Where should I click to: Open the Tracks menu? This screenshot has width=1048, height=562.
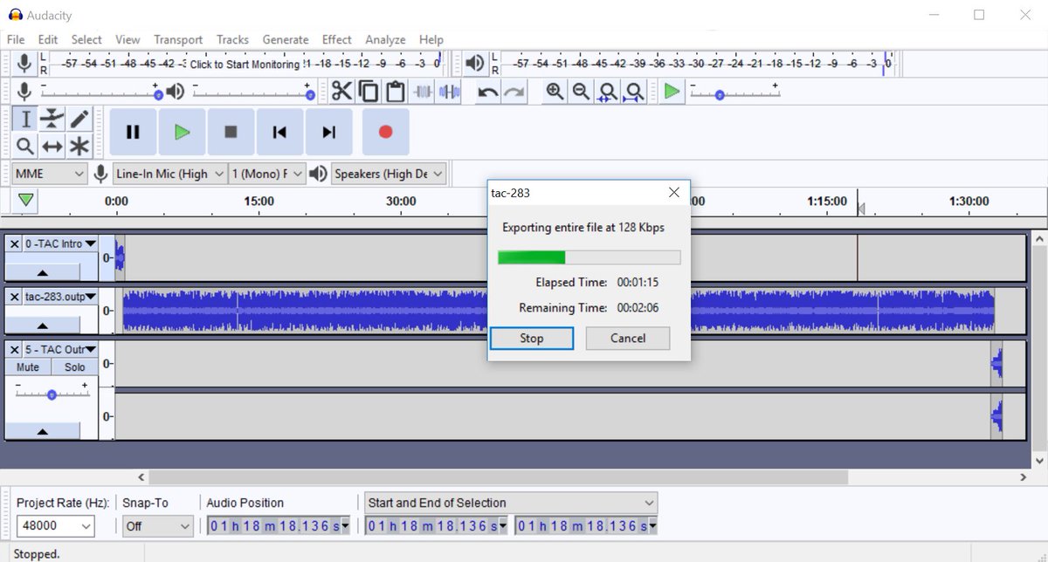pos(232,39)
